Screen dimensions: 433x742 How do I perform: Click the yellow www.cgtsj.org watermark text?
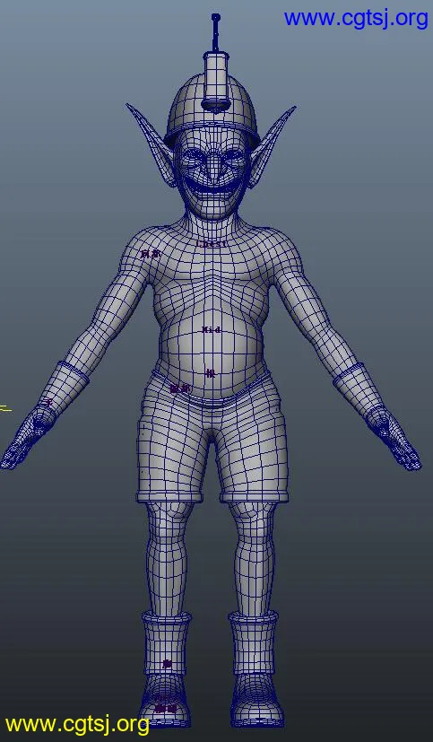(77, 724)
